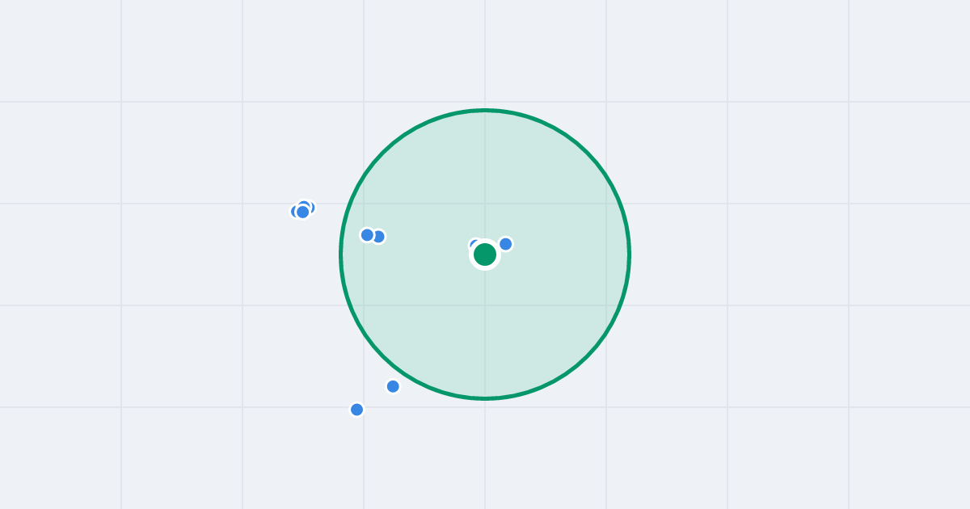The height and width of the screenshot is (509, 970).
Task: Select the blue dot partly hidden behind the green marker
Action: (474, 245)
